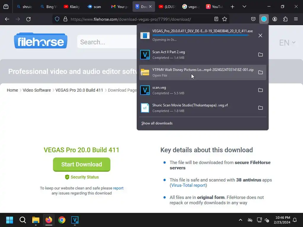
Task: Switch to the shruic search tab
Action: tap(24, 7)
